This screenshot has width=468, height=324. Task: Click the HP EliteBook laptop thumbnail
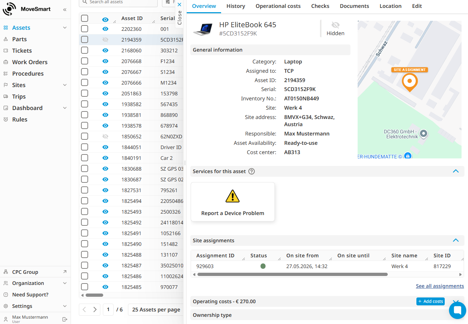click(x=203, y=29)
